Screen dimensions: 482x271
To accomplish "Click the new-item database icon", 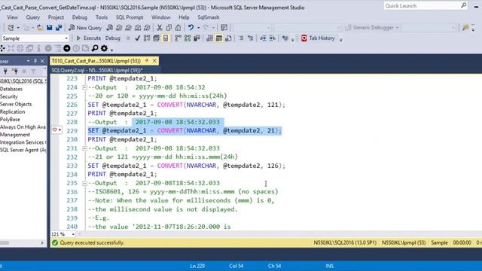I will pos(11,28).
